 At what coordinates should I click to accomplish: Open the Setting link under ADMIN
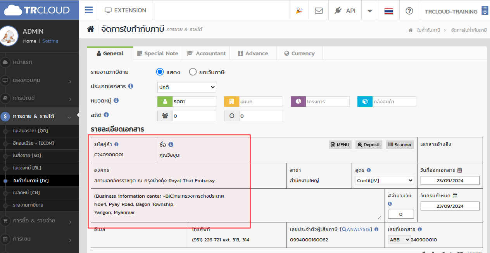[x=50, y=41]
